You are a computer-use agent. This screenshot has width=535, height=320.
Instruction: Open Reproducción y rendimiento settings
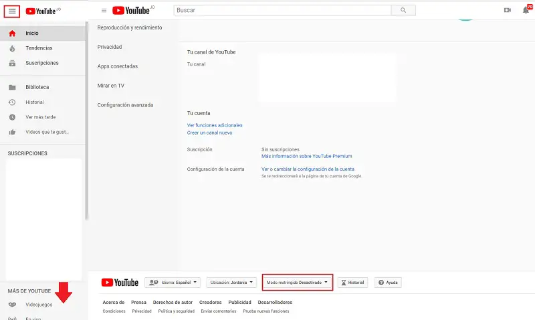(x=130, y=27)
